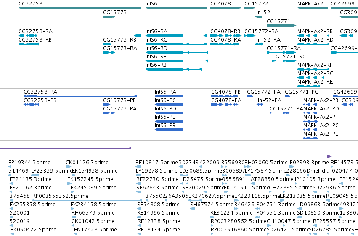The height and width of the screenshot is (236, 358).
Task: Select protein CG15772-PA
Action: (250, 96)
